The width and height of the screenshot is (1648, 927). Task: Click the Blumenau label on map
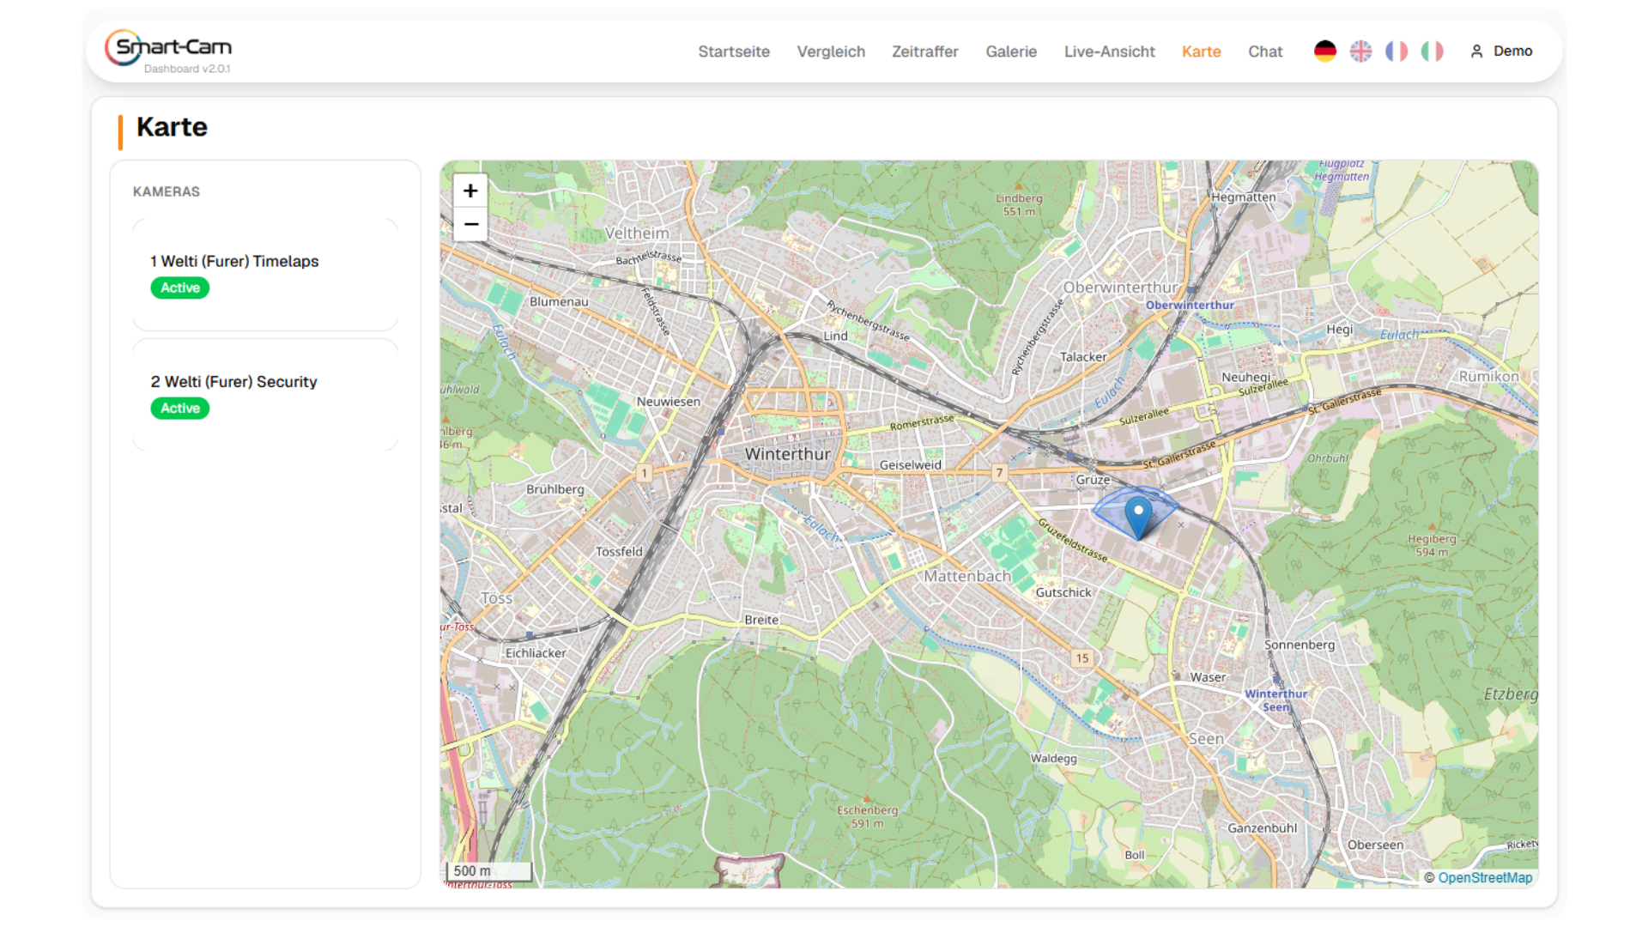click(559, 302)
